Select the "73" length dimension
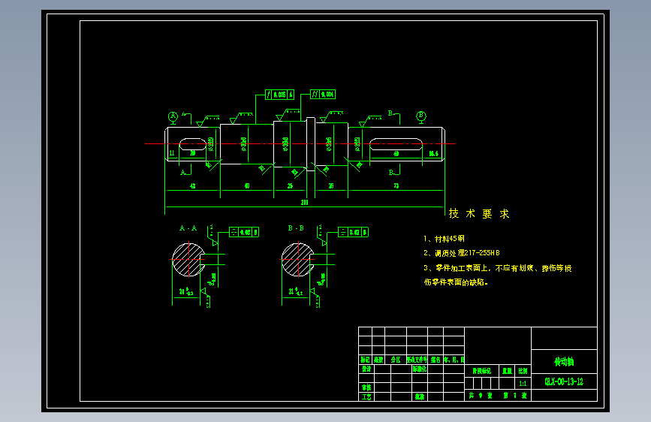The width and height of the screenshot is (651, 422). [x=396, y=186]
